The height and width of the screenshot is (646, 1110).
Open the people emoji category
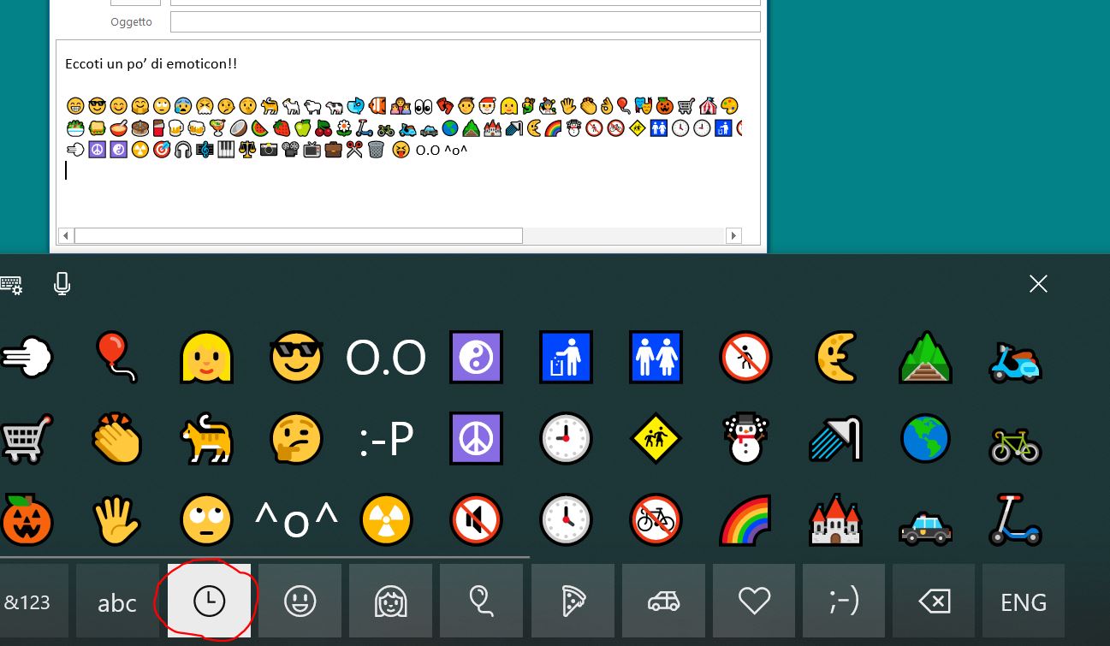point(390,602)
